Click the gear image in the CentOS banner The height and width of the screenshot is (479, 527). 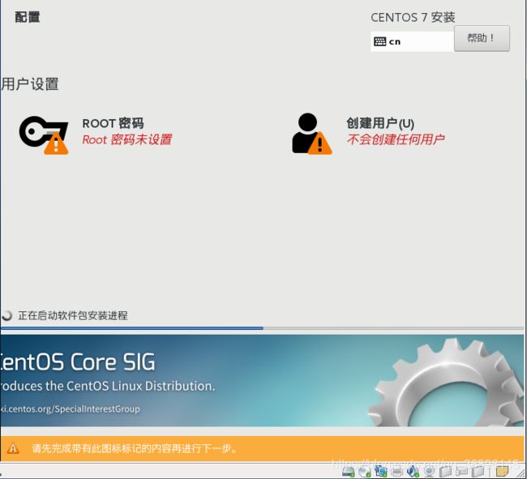tap(446, 383)
